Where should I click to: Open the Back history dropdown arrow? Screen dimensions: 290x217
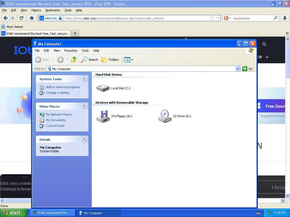(52, 60)
